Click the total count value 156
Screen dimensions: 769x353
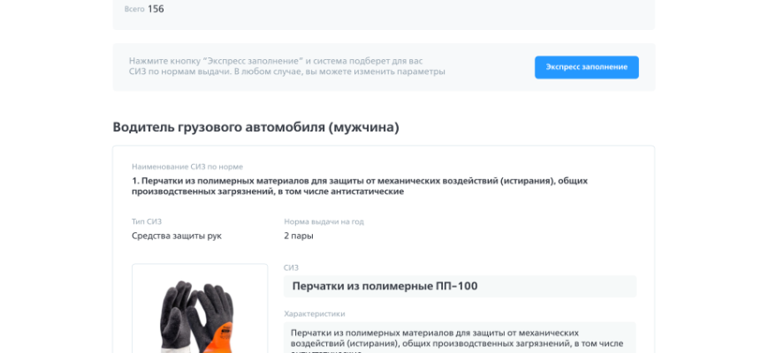pos(156,9)
